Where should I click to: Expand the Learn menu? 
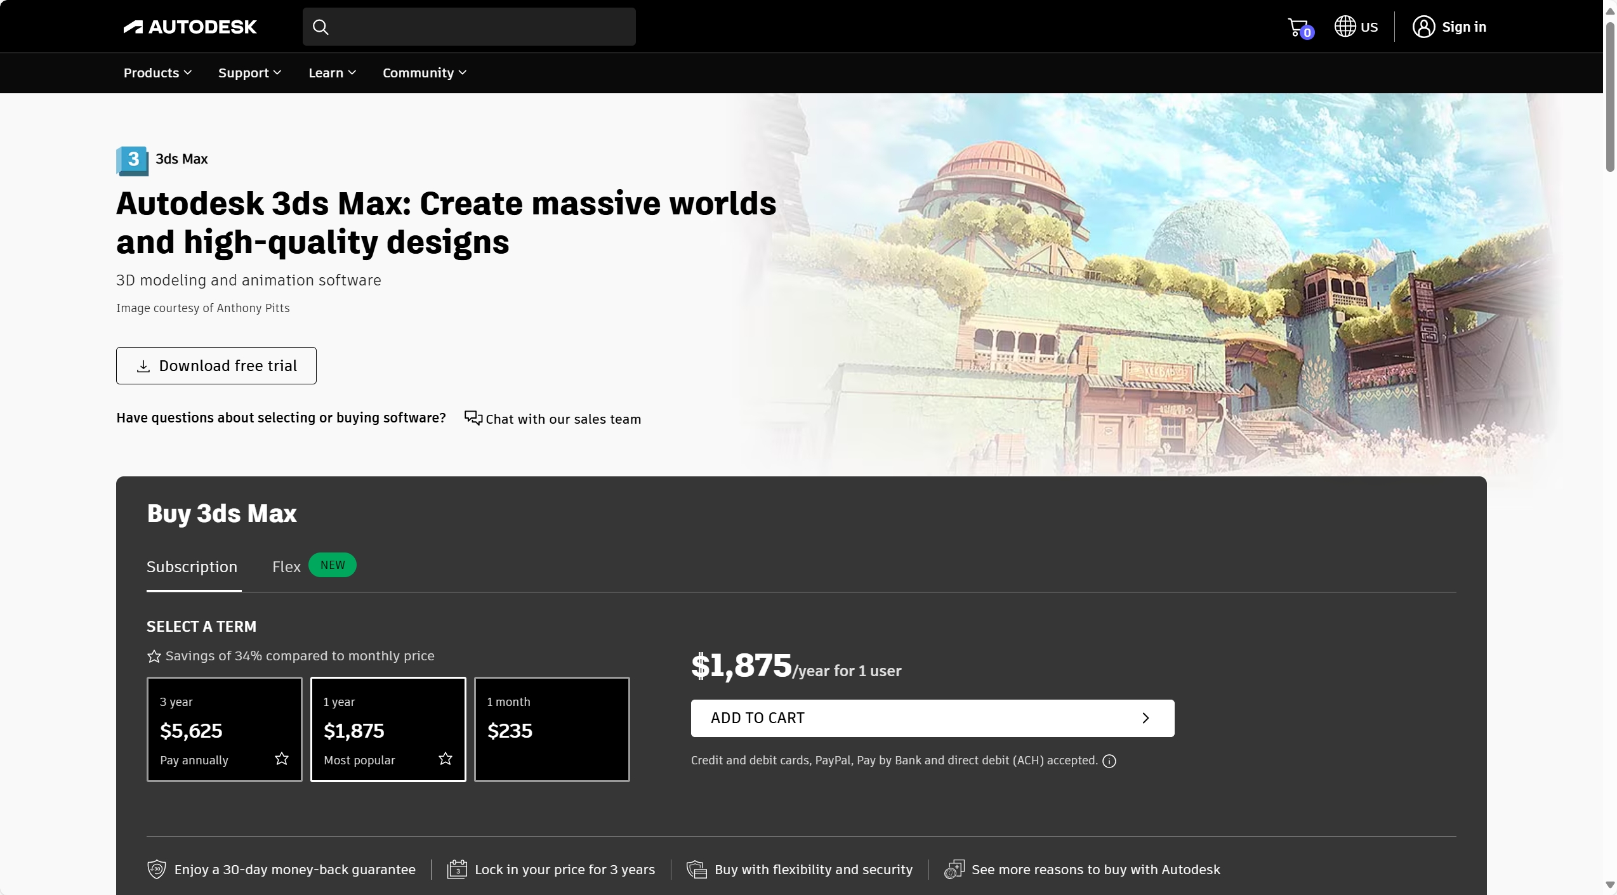[x=333, y=73]
